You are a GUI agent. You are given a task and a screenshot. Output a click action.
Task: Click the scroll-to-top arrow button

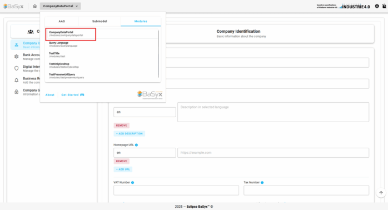pyautogui.click(x=381, y=193)
